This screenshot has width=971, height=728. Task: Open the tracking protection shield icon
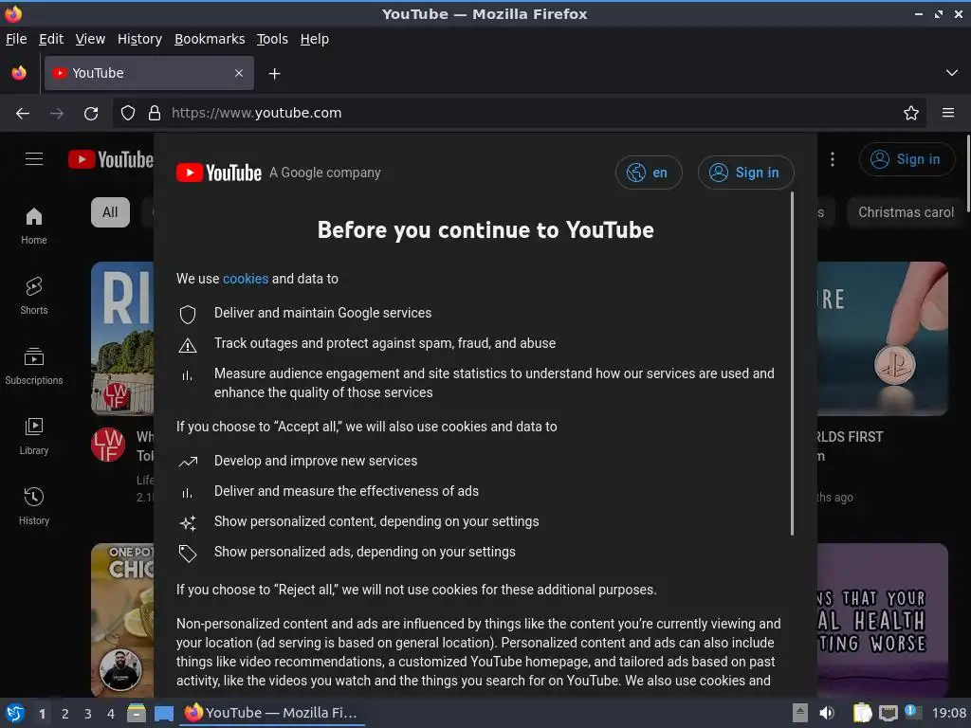128,114
